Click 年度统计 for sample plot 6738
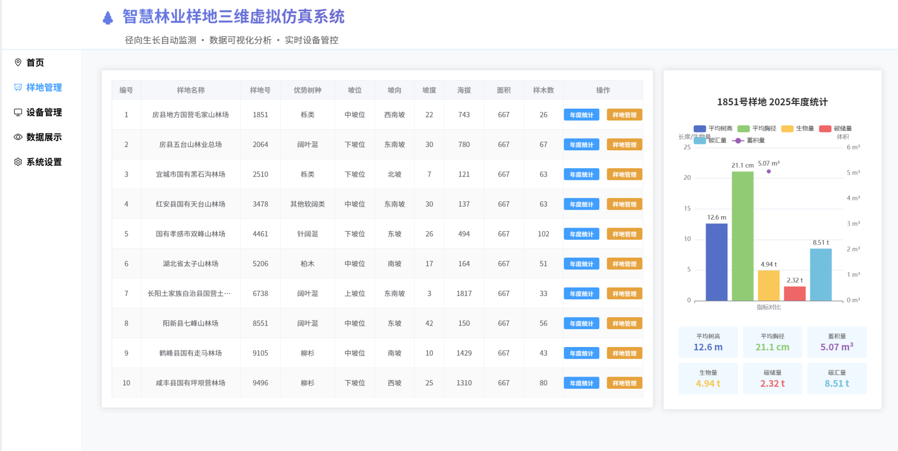 [581, 294]
